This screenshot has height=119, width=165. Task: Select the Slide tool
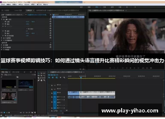click(44, 78)
